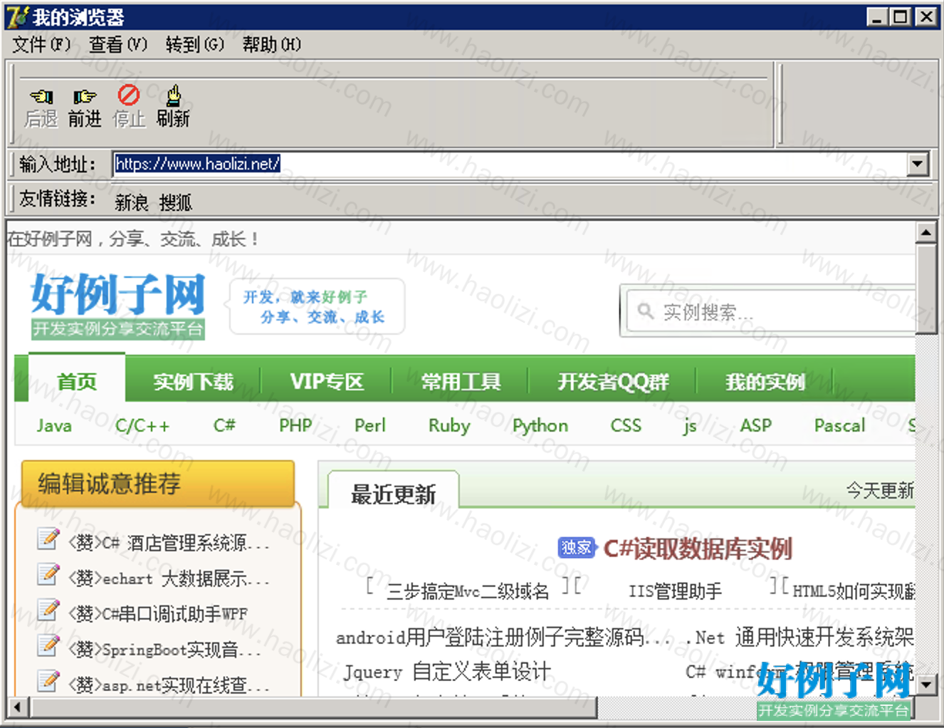Open the js category link

(689, 427)
